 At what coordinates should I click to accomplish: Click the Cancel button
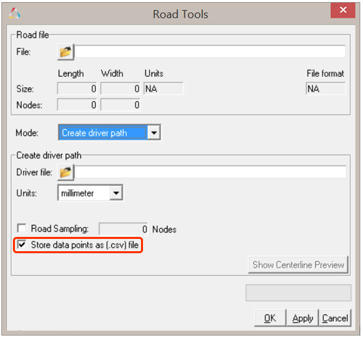pos(335,318)
